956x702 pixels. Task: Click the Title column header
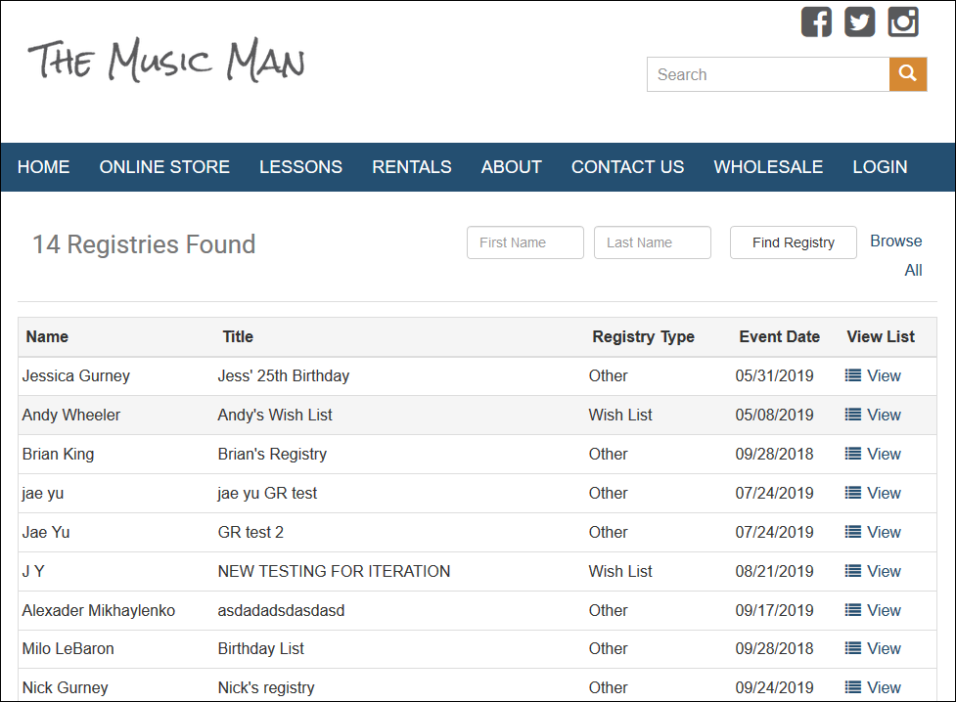click(x=238, y=336)
